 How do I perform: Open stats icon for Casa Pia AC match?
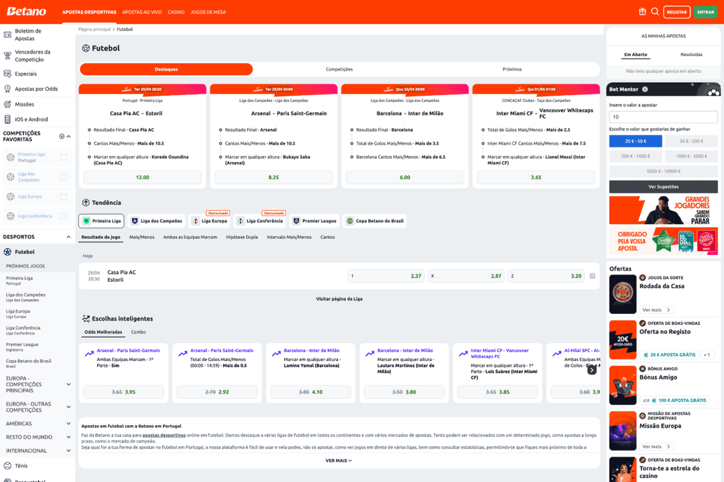(x=593, y=276)
